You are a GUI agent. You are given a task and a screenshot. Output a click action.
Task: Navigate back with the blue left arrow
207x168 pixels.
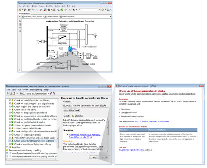[33, 10]
